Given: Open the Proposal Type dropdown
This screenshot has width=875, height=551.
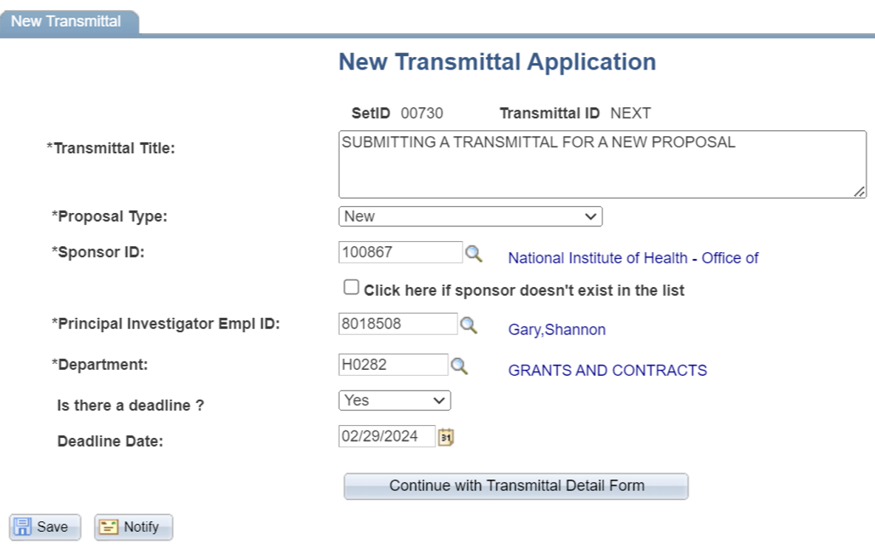Looking at the screenshot, I should tap(470, 217).
